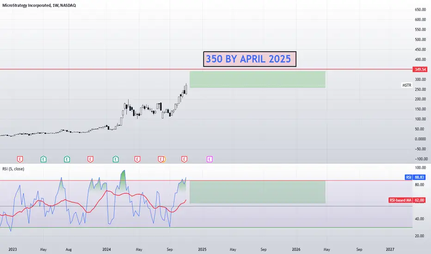Select the '350 BY APRIL 2025' text box
Image resolution: width=431 pixels, height=254 pixels.
(250, 59)
